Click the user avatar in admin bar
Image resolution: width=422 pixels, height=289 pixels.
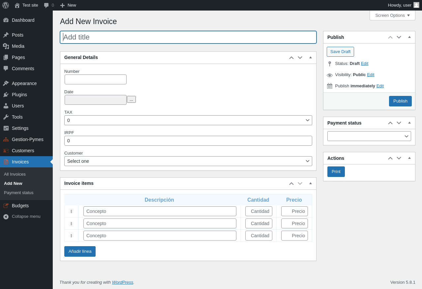[x=416, y=5]
